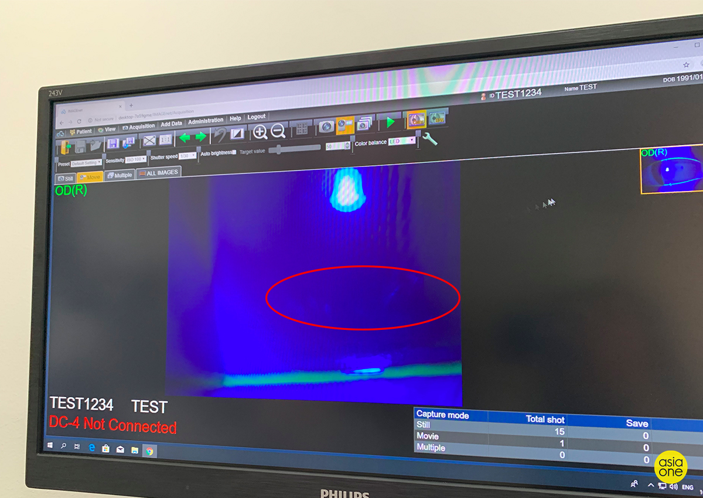Open the Acquisition menu
This screenshot has width=703, height=498.
139,127
